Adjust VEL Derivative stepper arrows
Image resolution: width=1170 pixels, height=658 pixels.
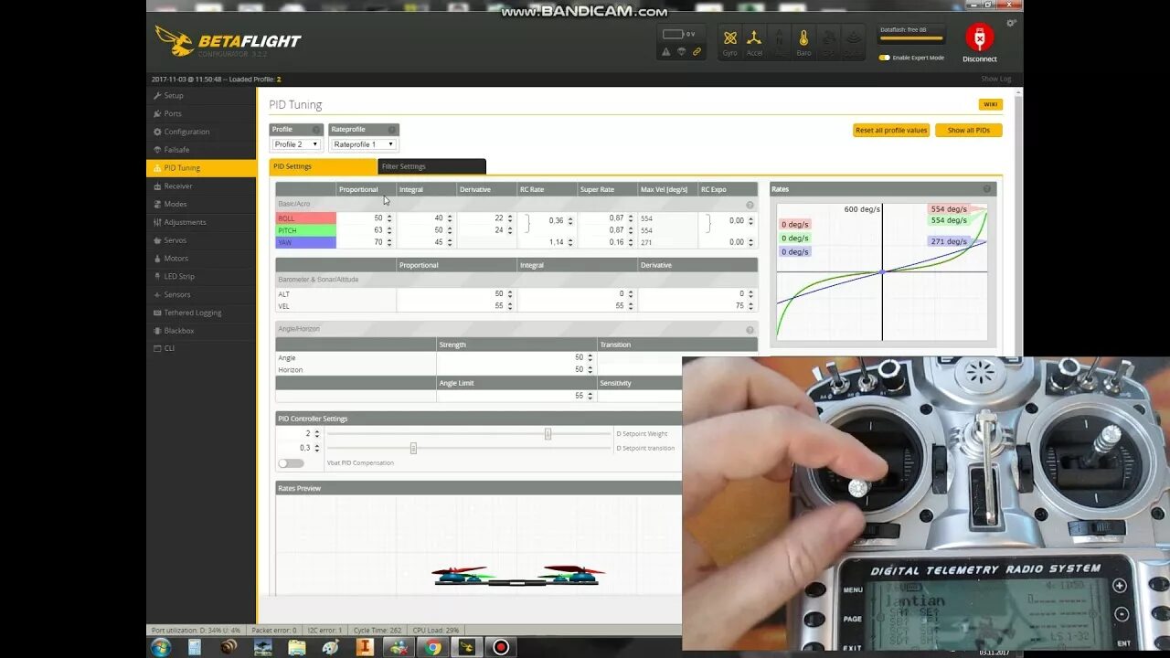pos(751,306)
